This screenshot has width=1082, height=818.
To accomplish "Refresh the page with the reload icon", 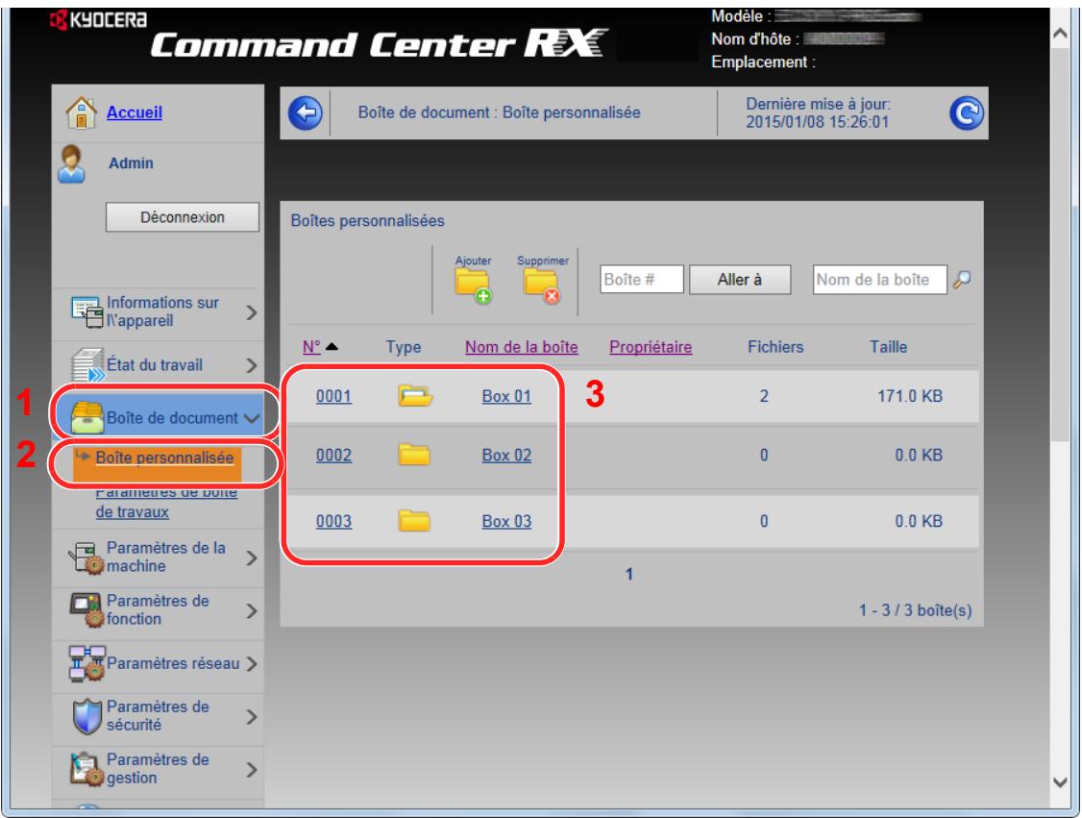I will (x=966, y=113).
